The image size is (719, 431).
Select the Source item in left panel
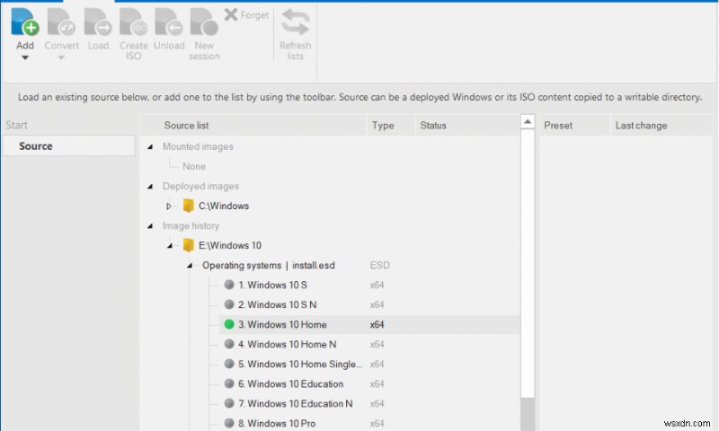69,146
